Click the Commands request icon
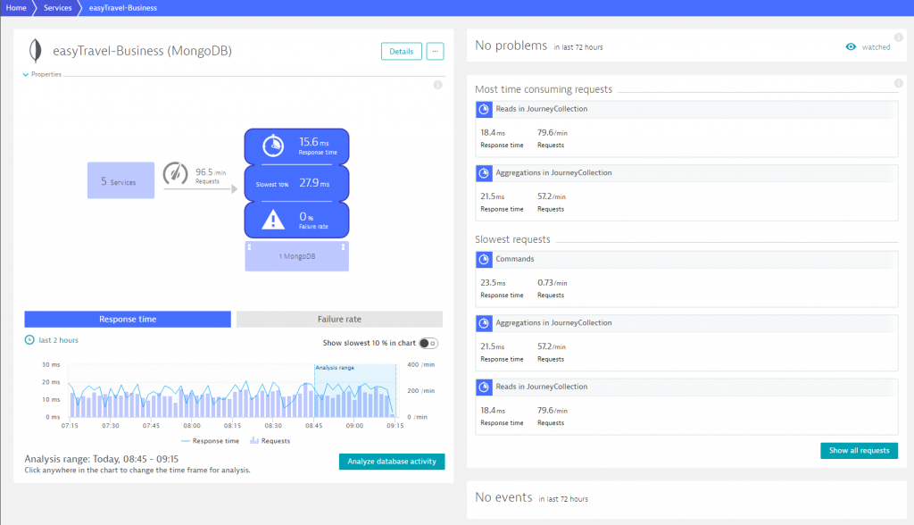Screen dimensions: 914x525 (484, 259)
